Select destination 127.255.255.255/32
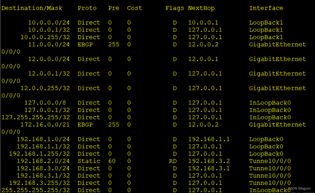Viewport: 315px width, 193px height. (36, 117)
